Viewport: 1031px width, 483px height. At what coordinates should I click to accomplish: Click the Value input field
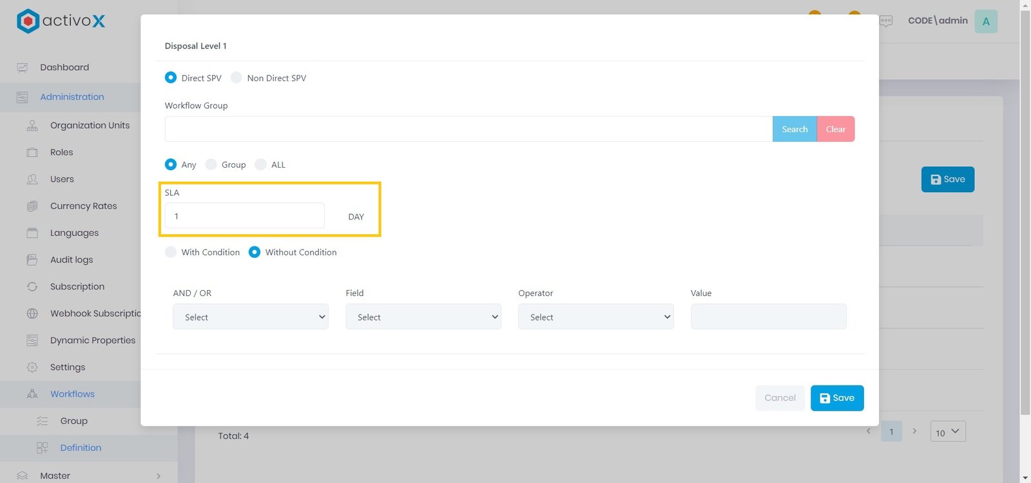[769, 317]
